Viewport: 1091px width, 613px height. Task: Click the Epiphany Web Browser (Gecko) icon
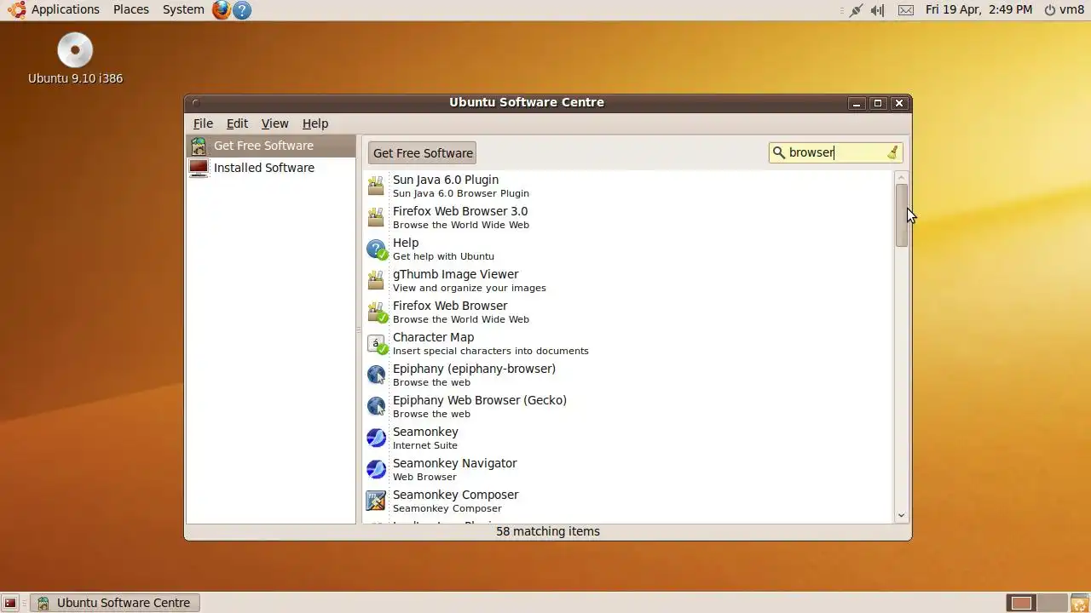pyautogui.click(x=376, y=407)
